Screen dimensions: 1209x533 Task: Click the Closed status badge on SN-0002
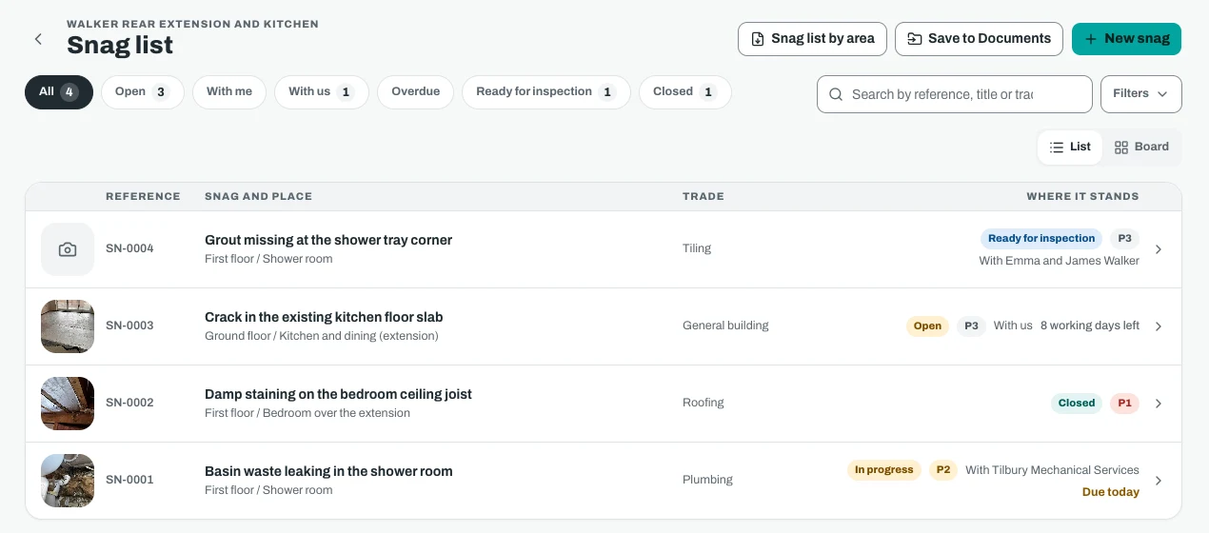coord(1077,404)
